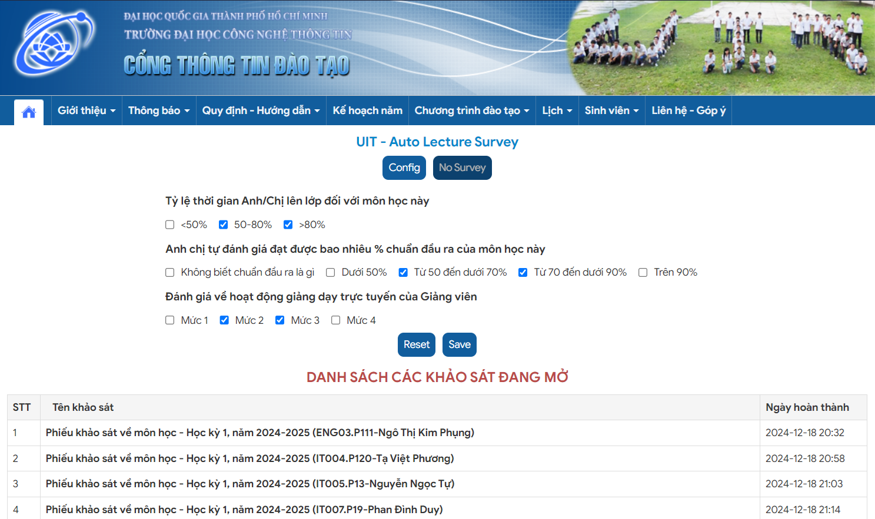The width and height of the screenshot is (875, 519).
Task: Click the UIT logo in the header
Action: point(55,43)
